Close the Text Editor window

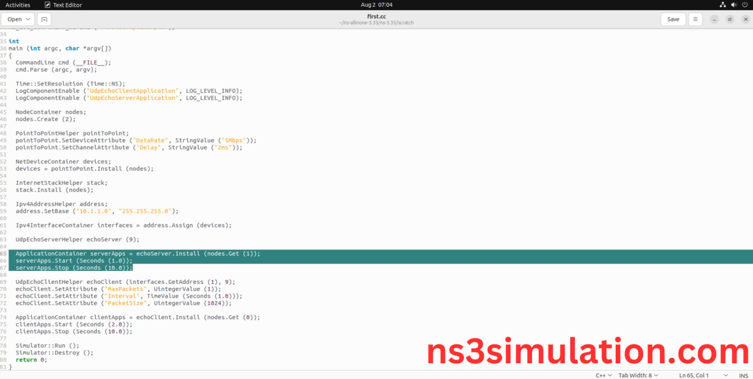(745, 20)
